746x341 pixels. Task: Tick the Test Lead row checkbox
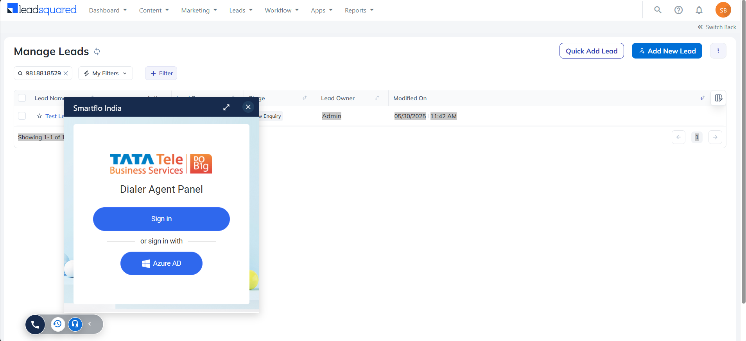22,116
